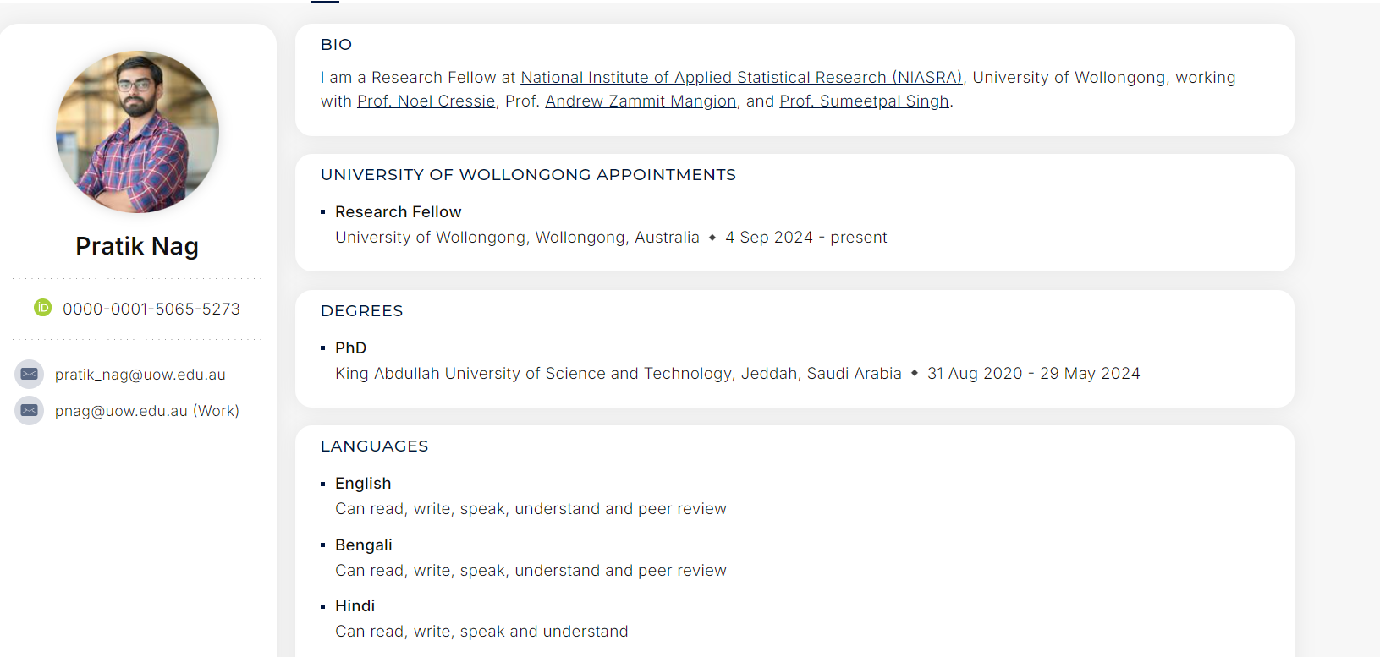Click the Research Fellow appointment entry
Image resolution: width=1380 pixels, height=657 pixels.
pyautogui.click(x=399, y=212)
